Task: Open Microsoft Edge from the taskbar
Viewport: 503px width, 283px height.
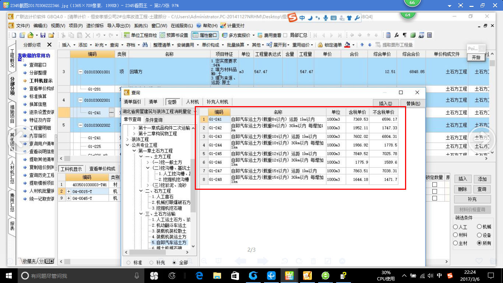Action: click(x=200, y=275)
